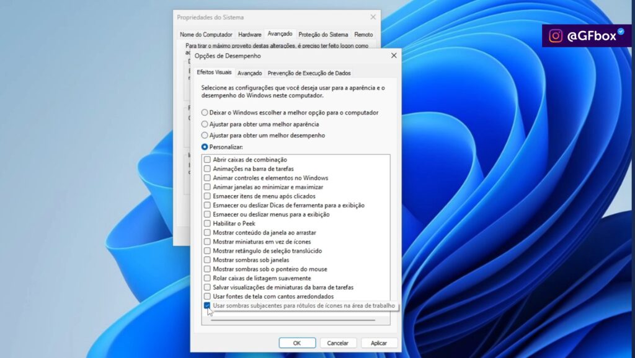This screenshot has height=358, width=635.
Task: Check 'Mostrar sombras sob o ponteiro do mouse'
Action: pyautogui.click(x=207, y=269)
